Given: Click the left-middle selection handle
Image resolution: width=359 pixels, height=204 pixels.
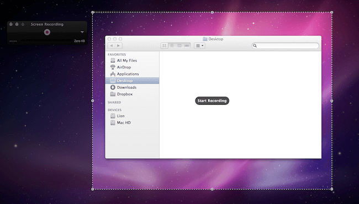Looking at the screenshot, I should [x=92, y=101].
